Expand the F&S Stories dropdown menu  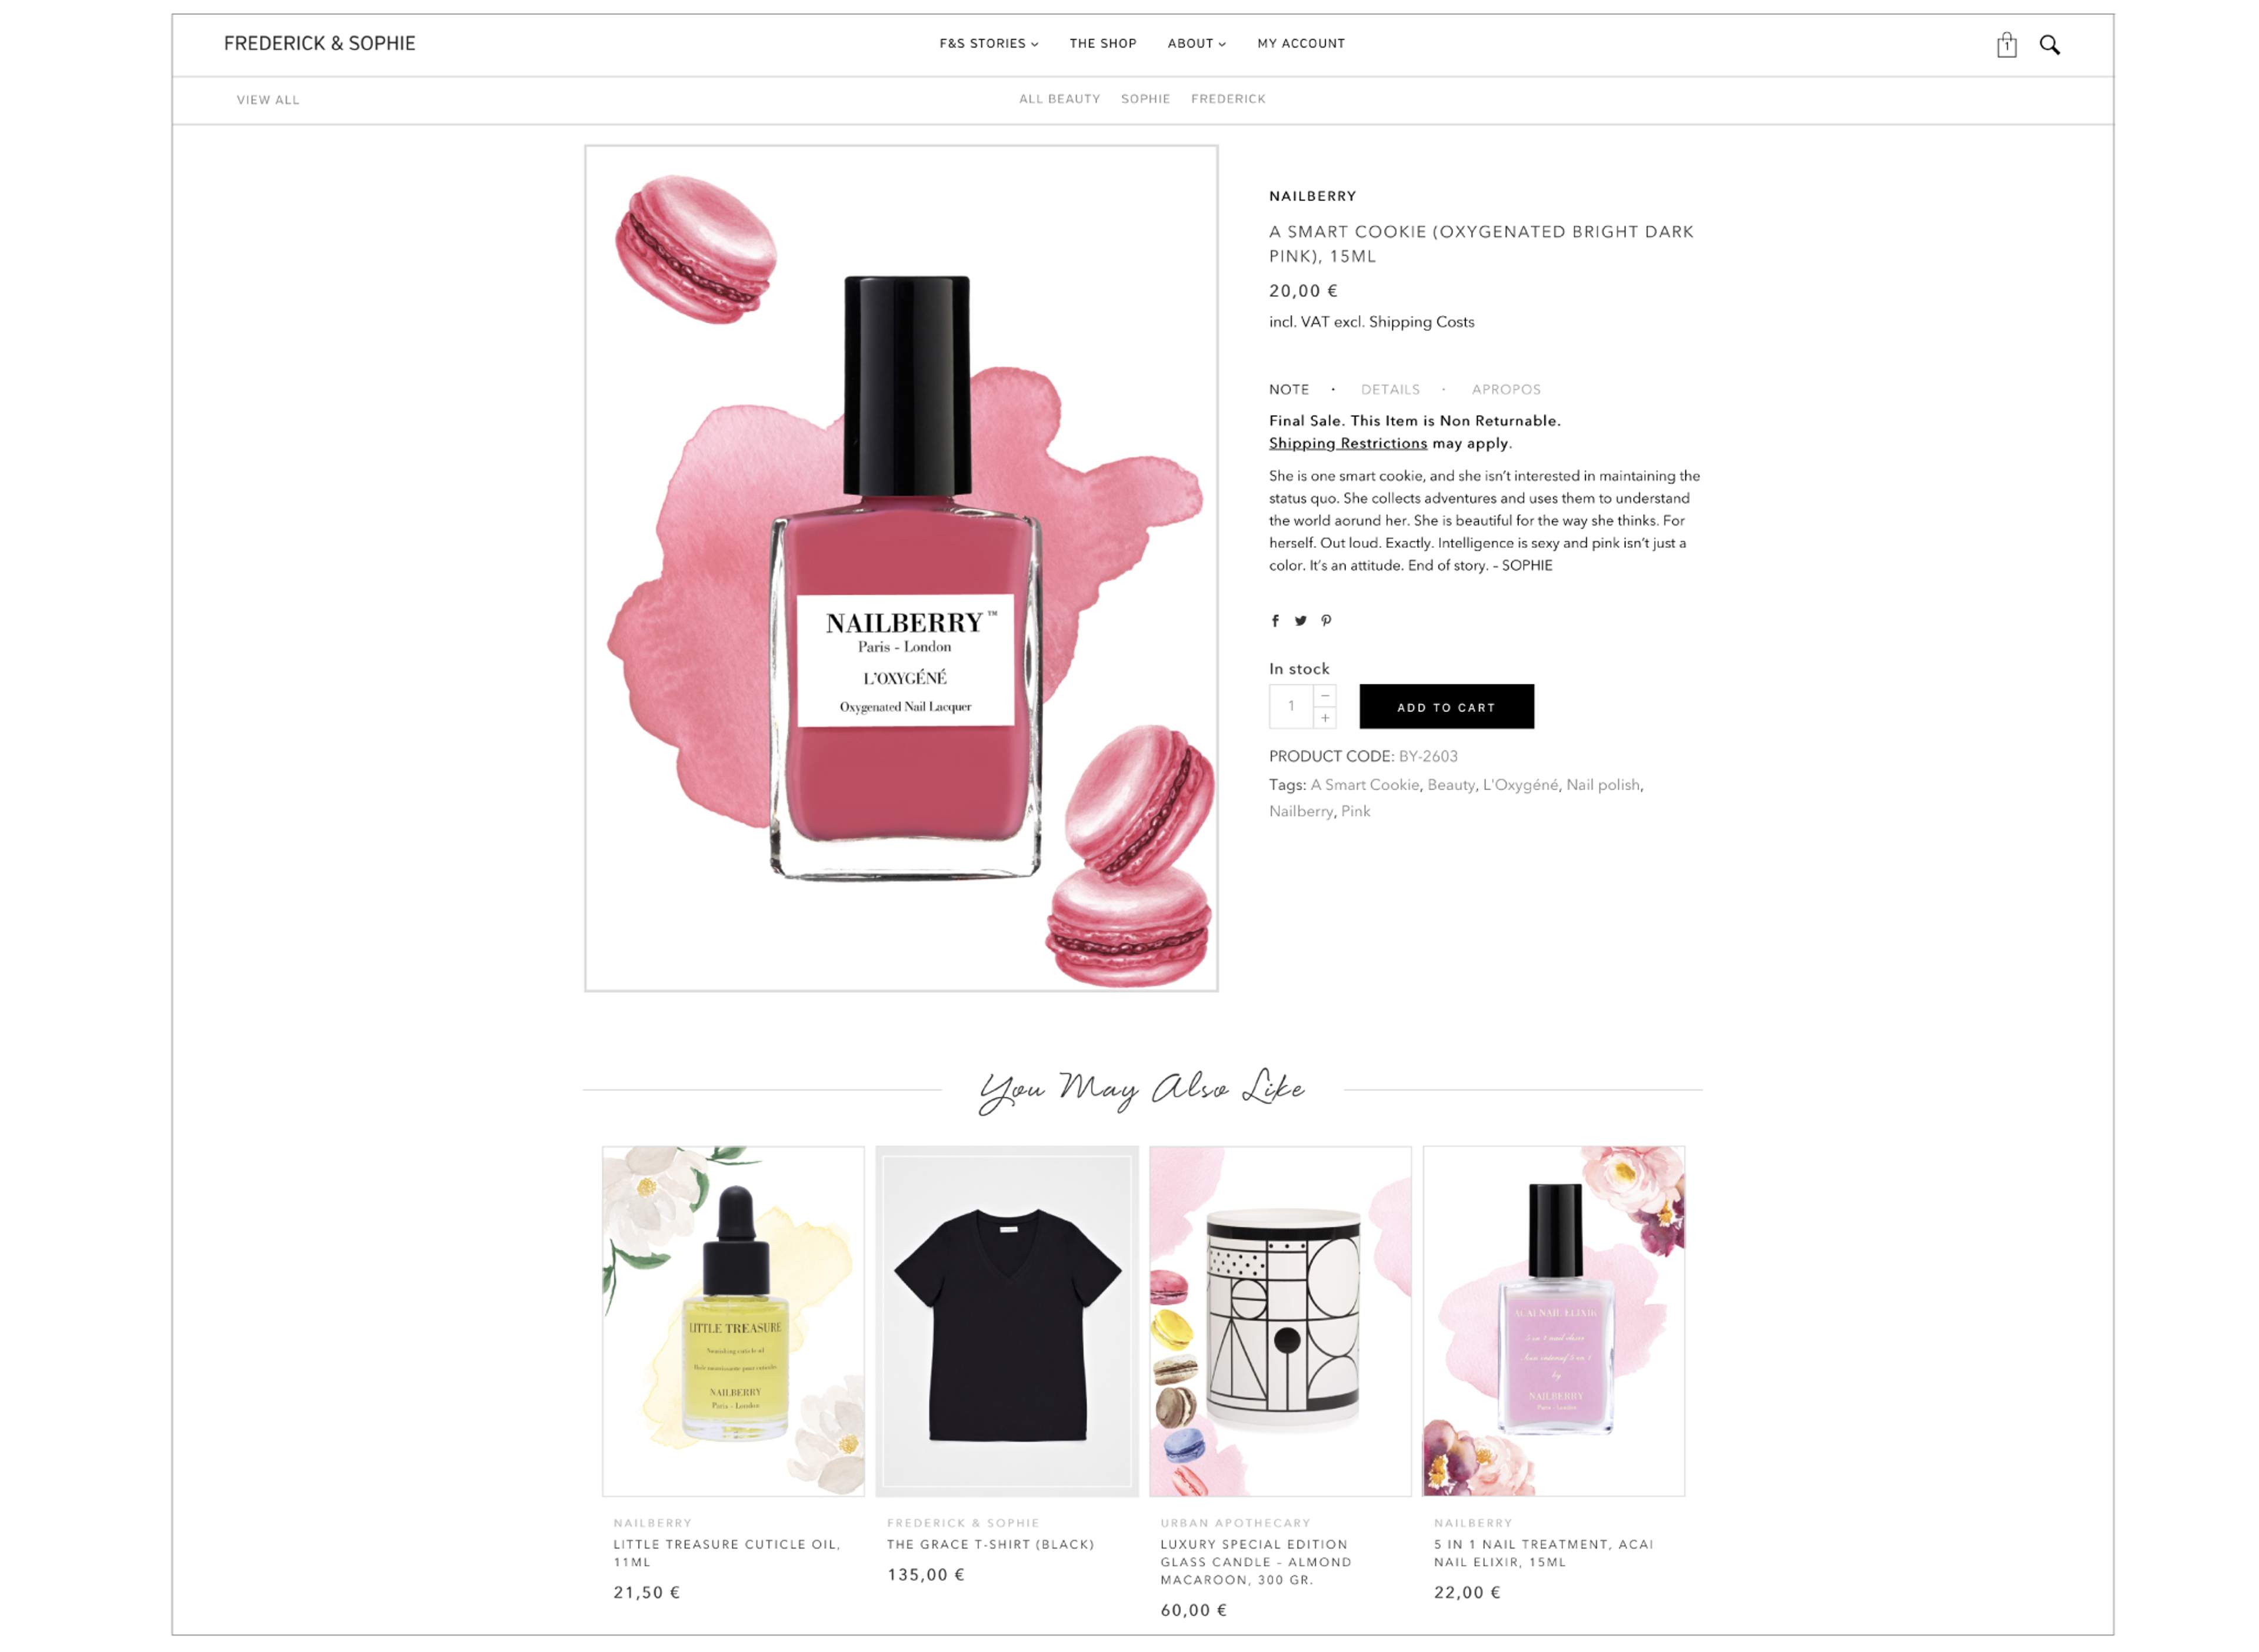tap(988, 44)
